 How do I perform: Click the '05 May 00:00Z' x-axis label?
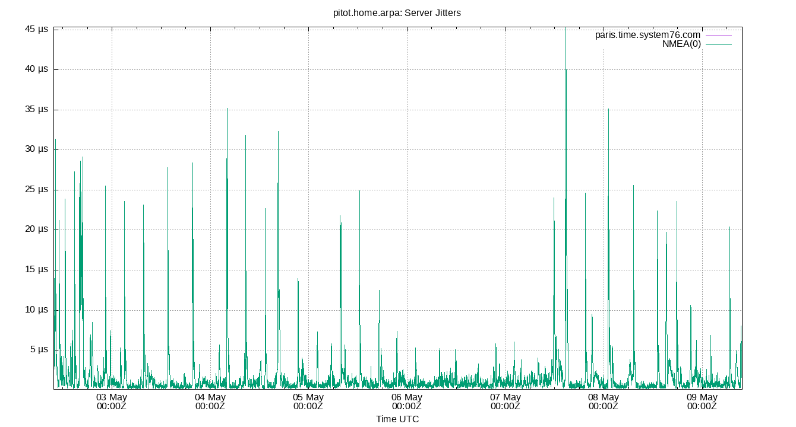click(x=308, y=401)
